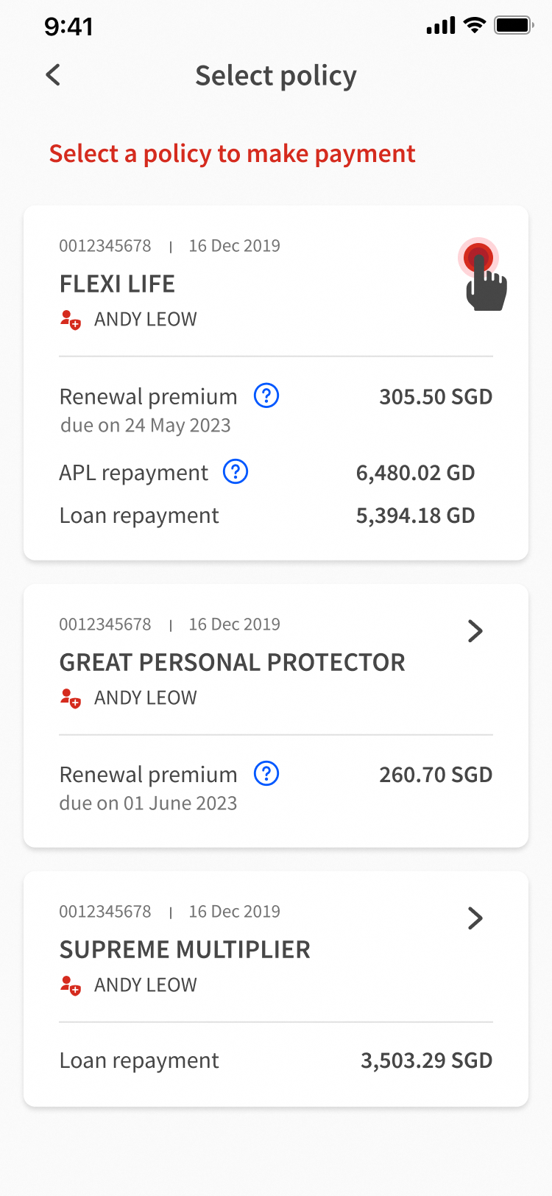Select the GREAT PERSONAL PROTECTOR policy title

click(232, 663)
